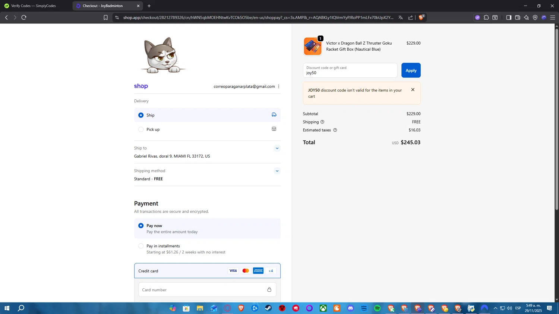Show hidden system tray icons
This screenshot has height=314, width=559.
[495, 308]
